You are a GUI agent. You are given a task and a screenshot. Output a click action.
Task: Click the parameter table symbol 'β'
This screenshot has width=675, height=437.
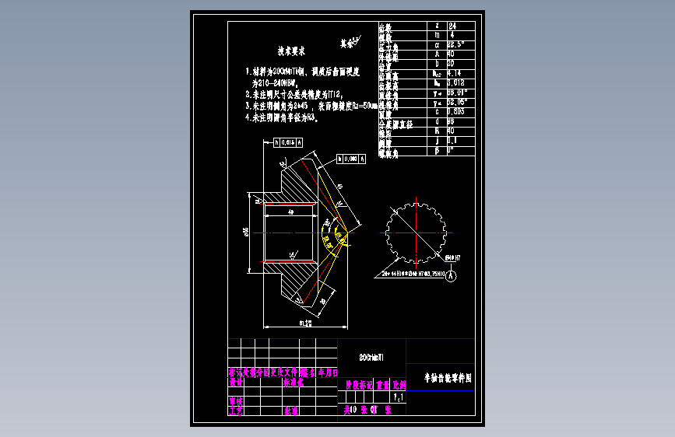pos(437,151)
